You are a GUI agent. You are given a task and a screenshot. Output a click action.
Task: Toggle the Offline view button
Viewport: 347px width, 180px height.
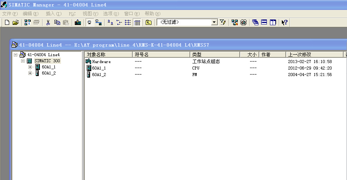pos(89,22)
